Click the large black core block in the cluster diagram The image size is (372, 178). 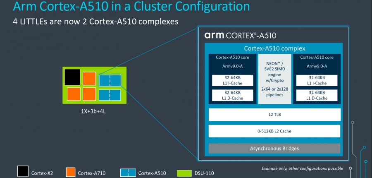(x=72, y=77)
